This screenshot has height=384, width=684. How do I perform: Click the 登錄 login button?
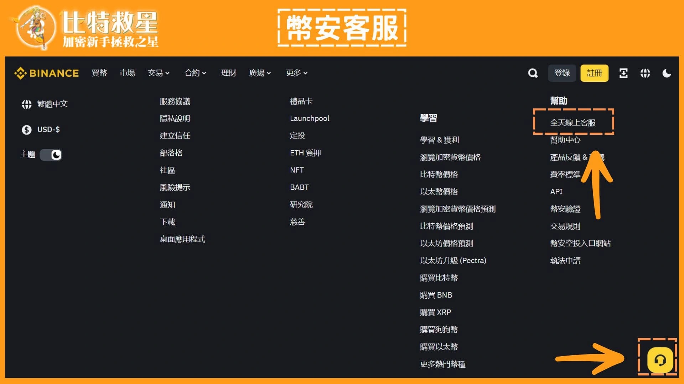[x=562, y=73]
